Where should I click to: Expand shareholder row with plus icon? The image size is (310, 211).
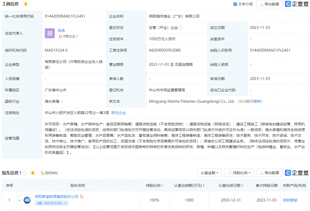(19, 200)
